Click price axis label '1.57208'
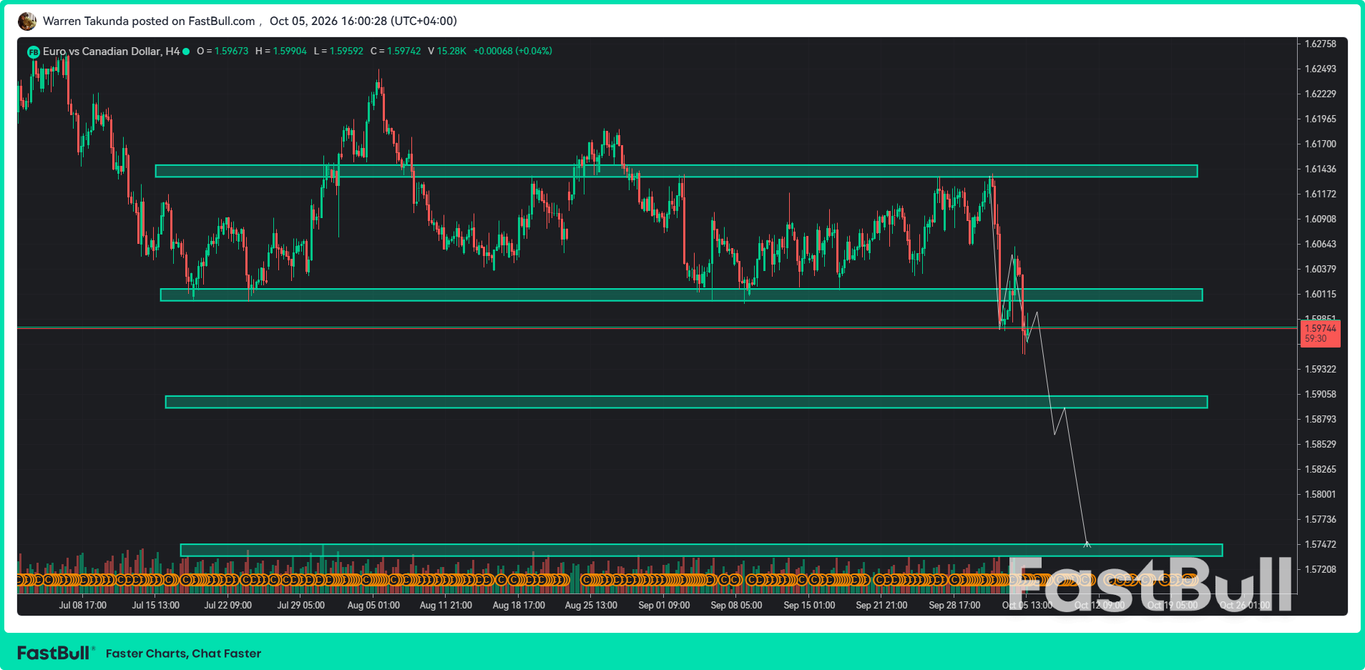 (1321, 570)
